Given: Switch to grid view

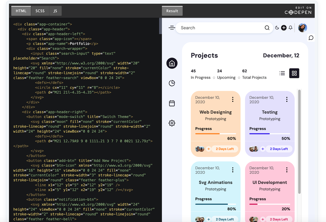Looking at the screenshot, I should pos(294,73).
